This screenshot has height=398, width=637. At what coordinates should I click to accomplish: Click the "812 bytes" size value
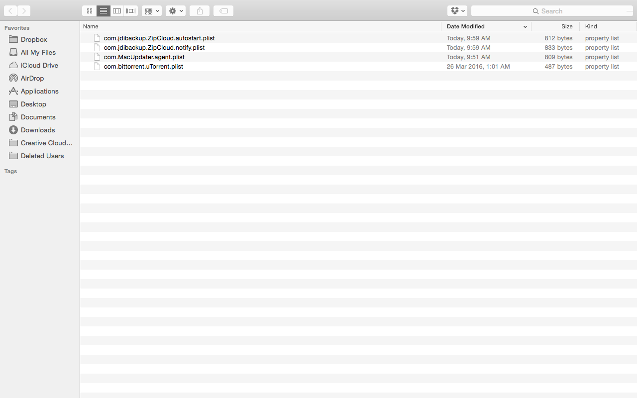[558, 38]
